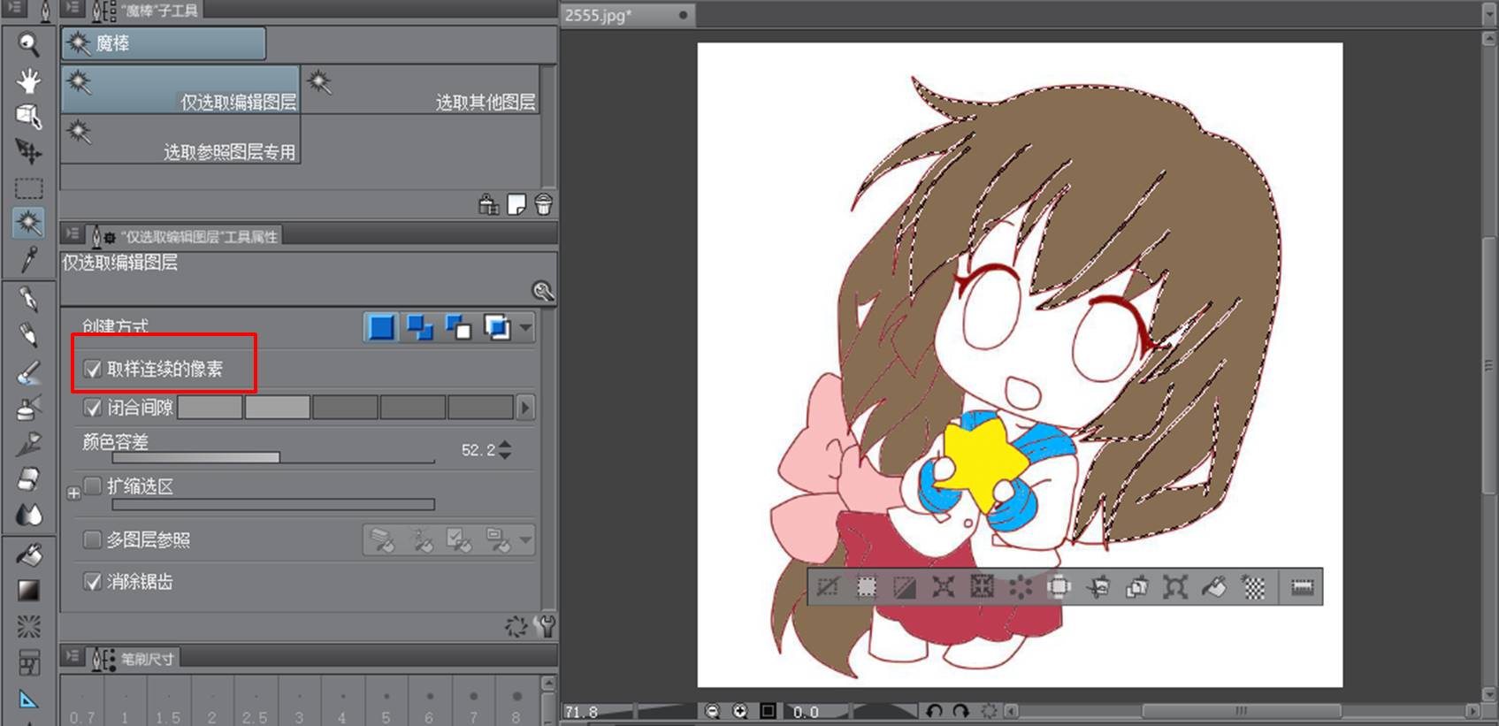1499x726 pixels.
Task: Toggle 闭合间隙 checkbox
Action: pyautogui.click(x=92, y=408)
